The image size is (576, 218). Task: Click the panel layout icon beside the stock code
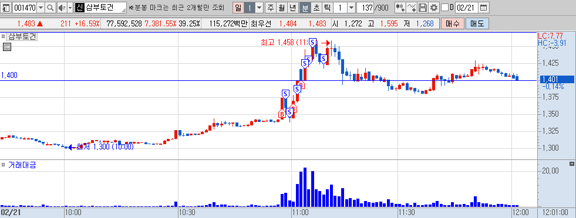click(x=6, y=8)
